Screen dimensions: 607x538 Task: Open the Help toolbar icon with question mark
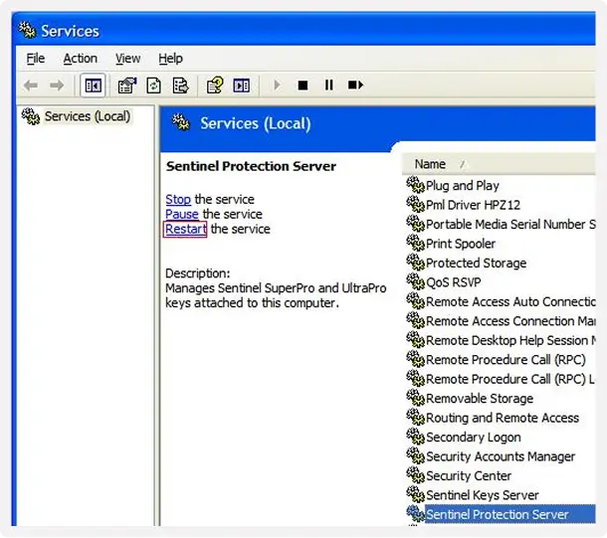point(215,86)
